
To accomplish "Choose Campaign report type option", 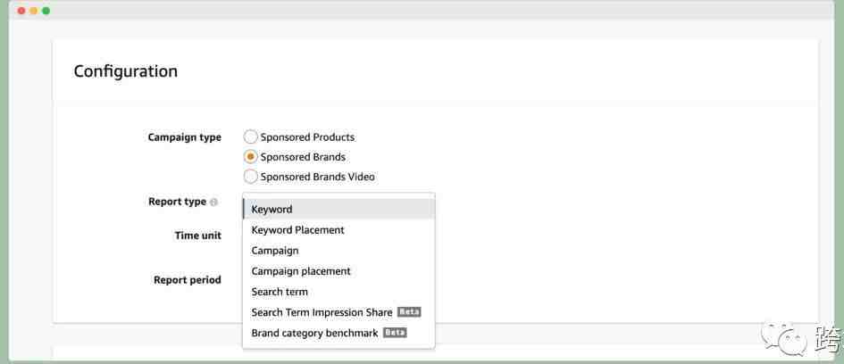I will [x=338, y=251].
